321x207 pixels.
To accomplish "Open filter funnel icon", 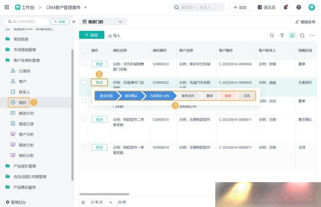I will pos(282,35).
